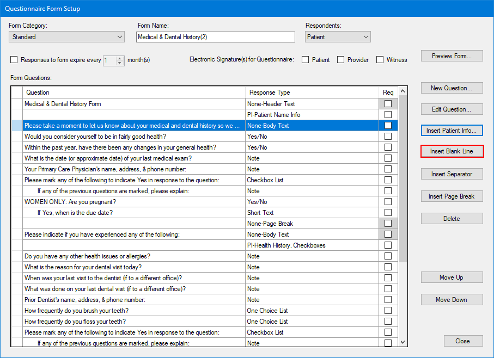Viewport: 494px width, 358px height.
Task: Increase expiry months with the stepper up arrow
Action: 119,58
